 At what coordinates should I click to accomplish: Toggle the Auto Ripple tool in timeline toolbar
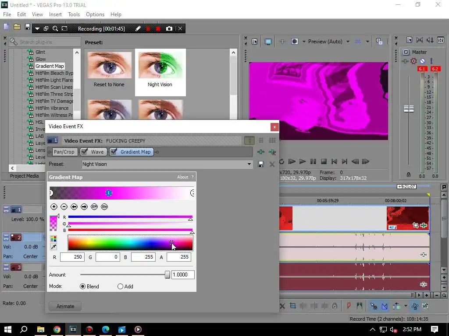[396, 306]
